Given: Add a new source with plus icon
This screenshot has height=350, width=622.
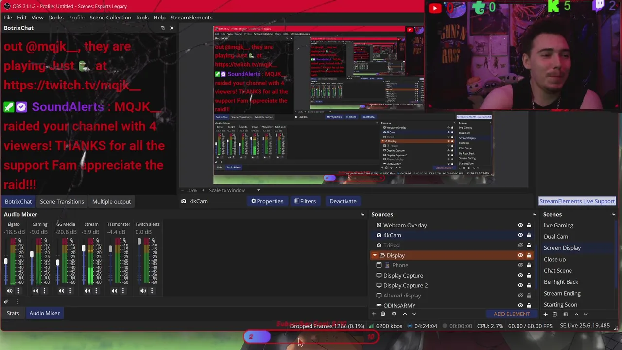Looking at the screenshot, I should coord(374,314).
